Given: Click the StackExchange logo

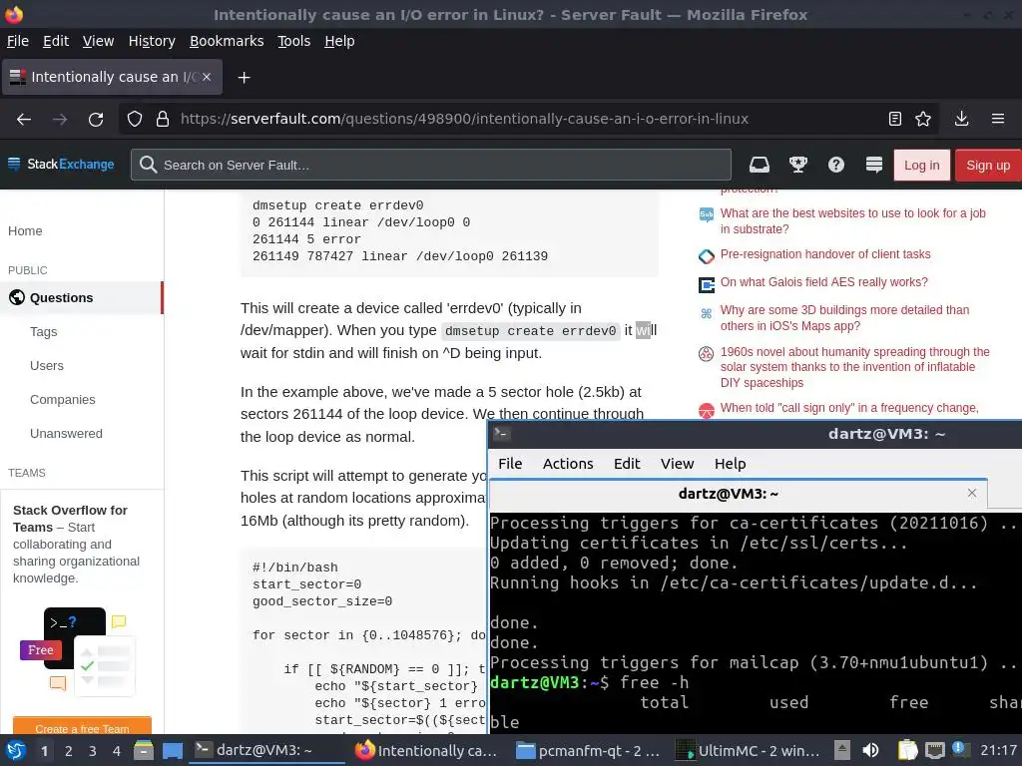Looking at the screenshot, I should pyautogui.click(x=61, y=165).
